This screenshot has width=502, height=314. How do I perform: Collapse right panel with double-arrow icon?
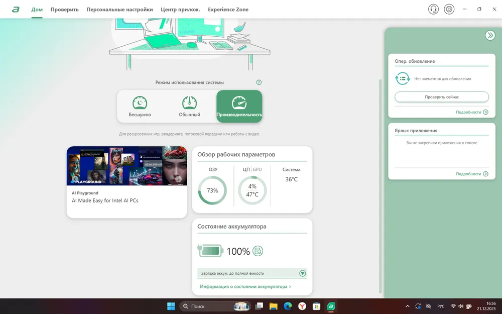pos(490,35)
